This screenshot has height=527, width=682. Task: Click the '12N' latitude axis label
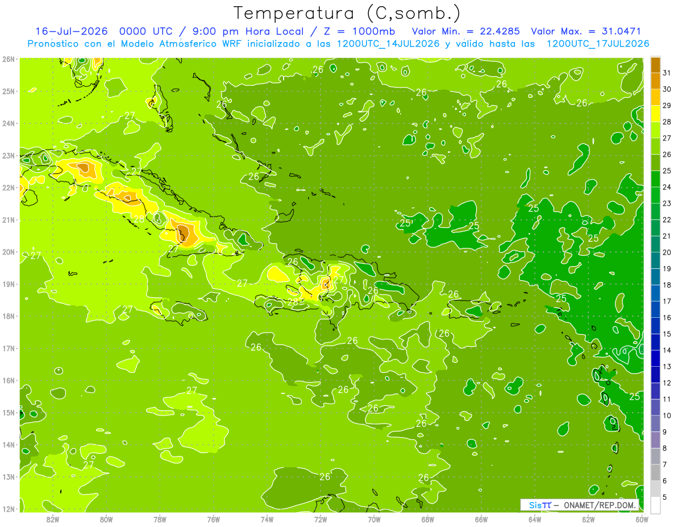click(x=9, y=509)
